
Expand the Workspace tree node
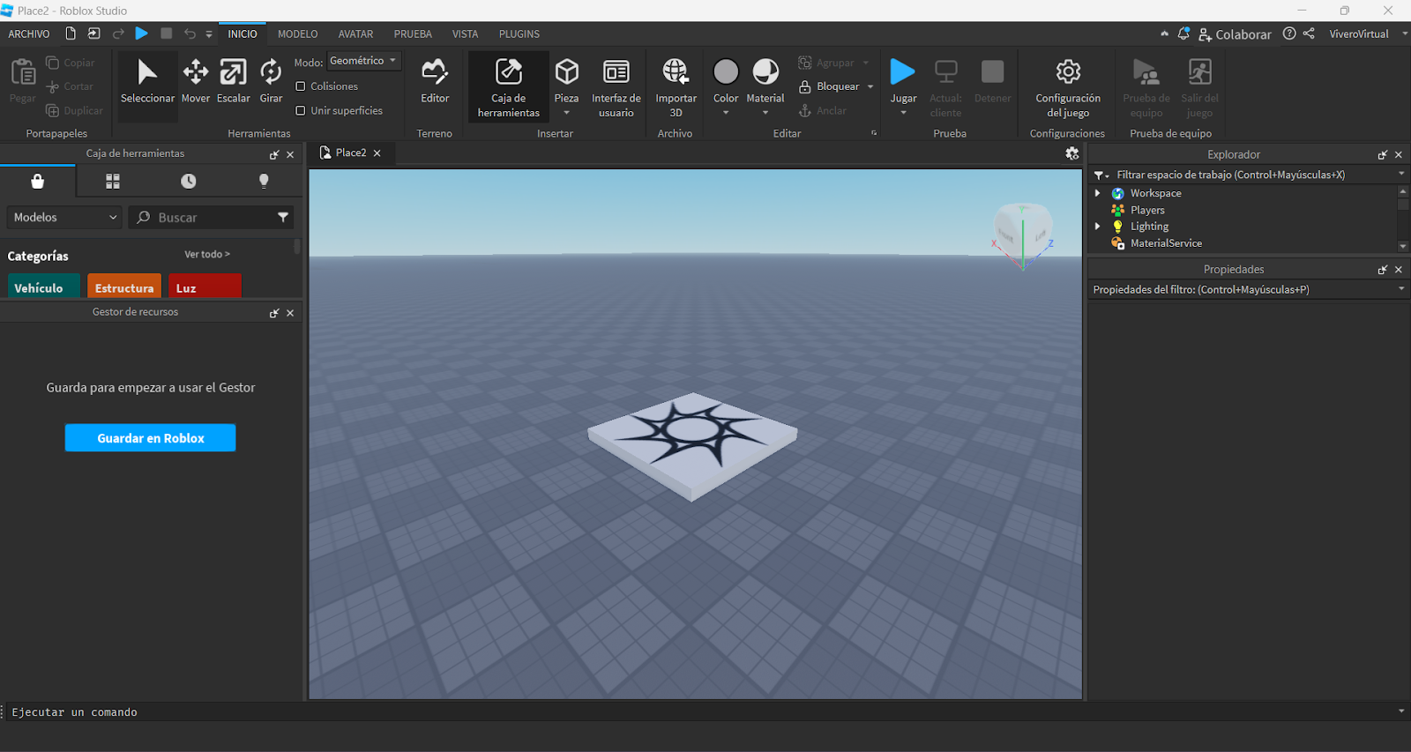(1098, 193)
